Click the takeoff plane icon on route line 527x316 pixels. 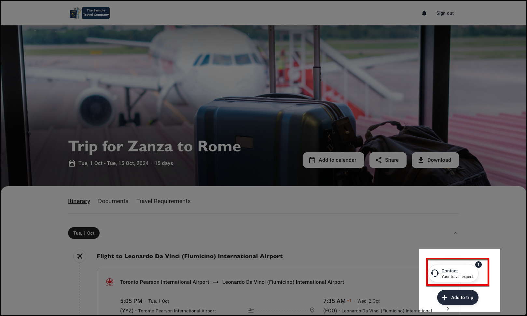[x=251, y=310]
